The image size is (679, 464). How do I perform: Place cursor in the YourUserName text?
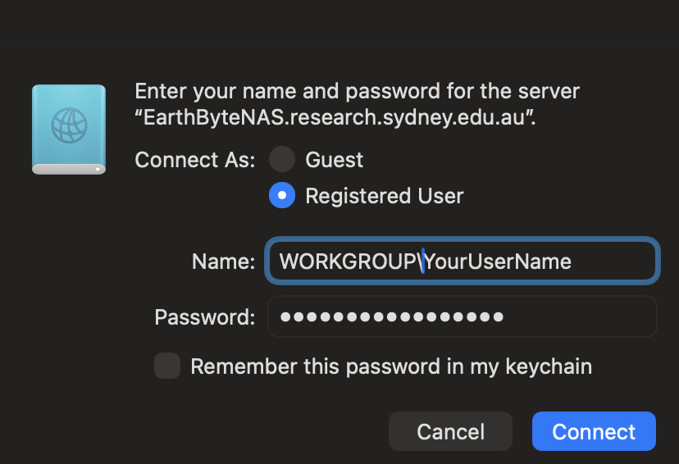pos(499,262)
